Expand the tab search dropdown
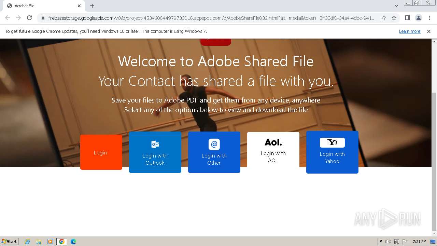 [x=396, y=6]
